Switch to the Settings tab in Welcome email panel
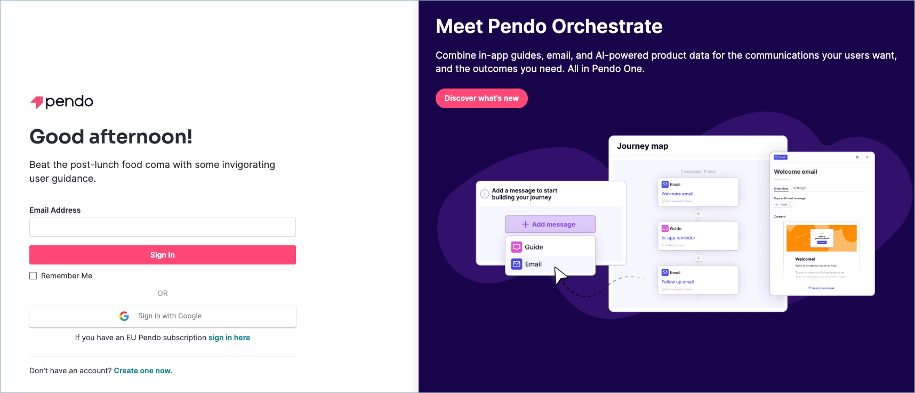915x393 pixels. (799, 188)
